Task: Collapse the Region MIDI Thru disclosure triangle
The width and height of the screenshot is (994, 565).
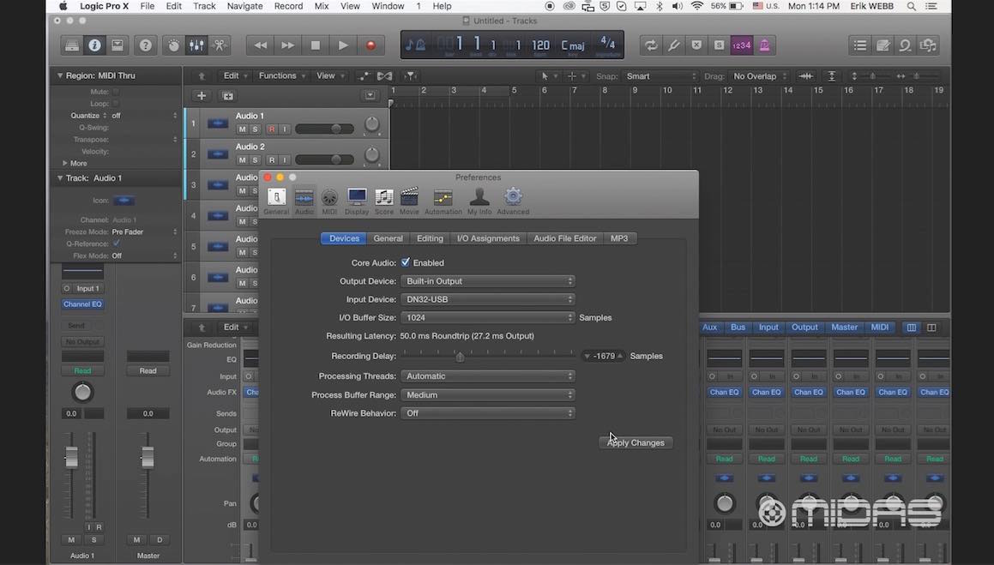Action: click(x=60, y=75)
